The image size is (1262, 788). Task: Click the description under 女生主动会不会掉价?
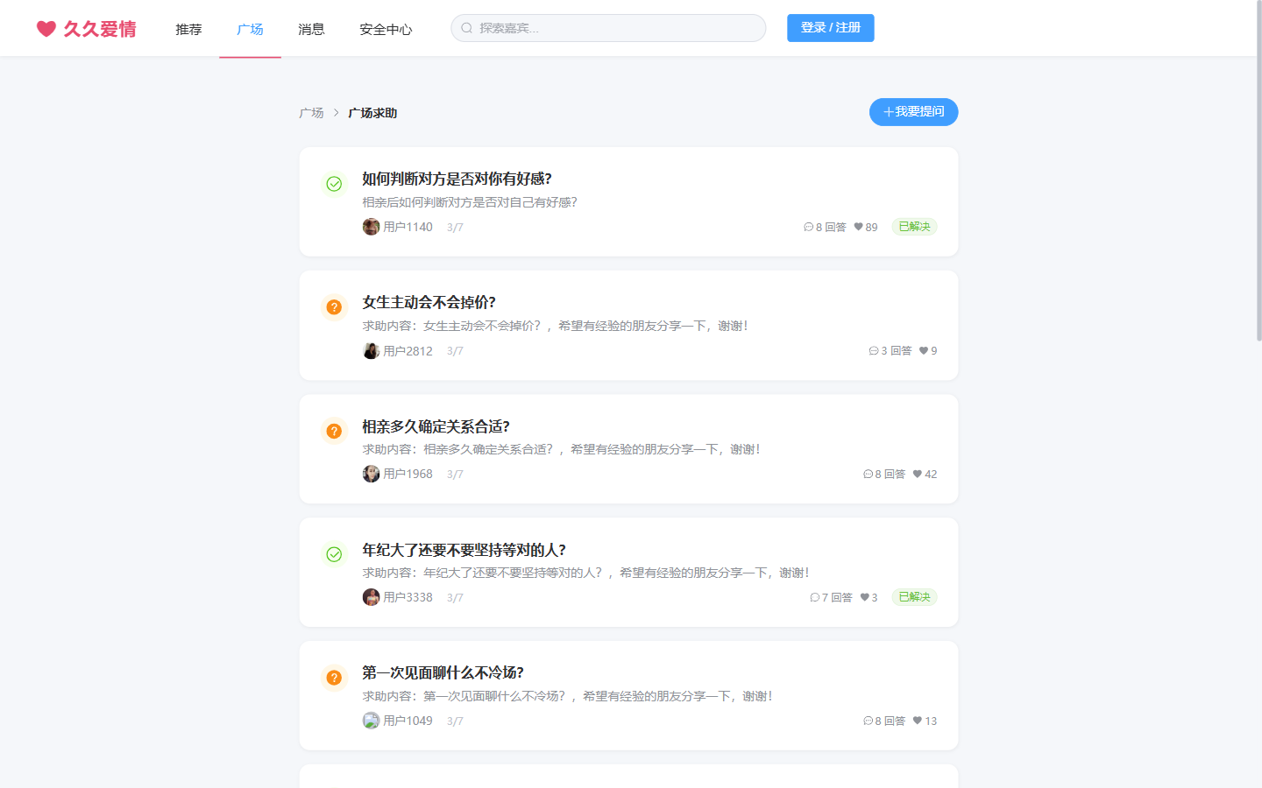pyautogui.click(x=555, y=326)
